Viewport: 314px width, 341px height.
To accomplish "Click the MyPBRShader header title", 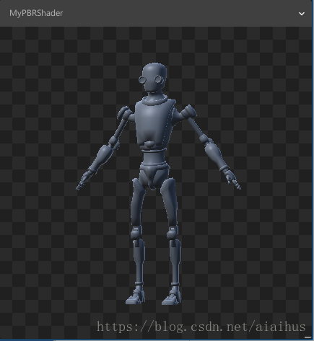I will [36, 13].
